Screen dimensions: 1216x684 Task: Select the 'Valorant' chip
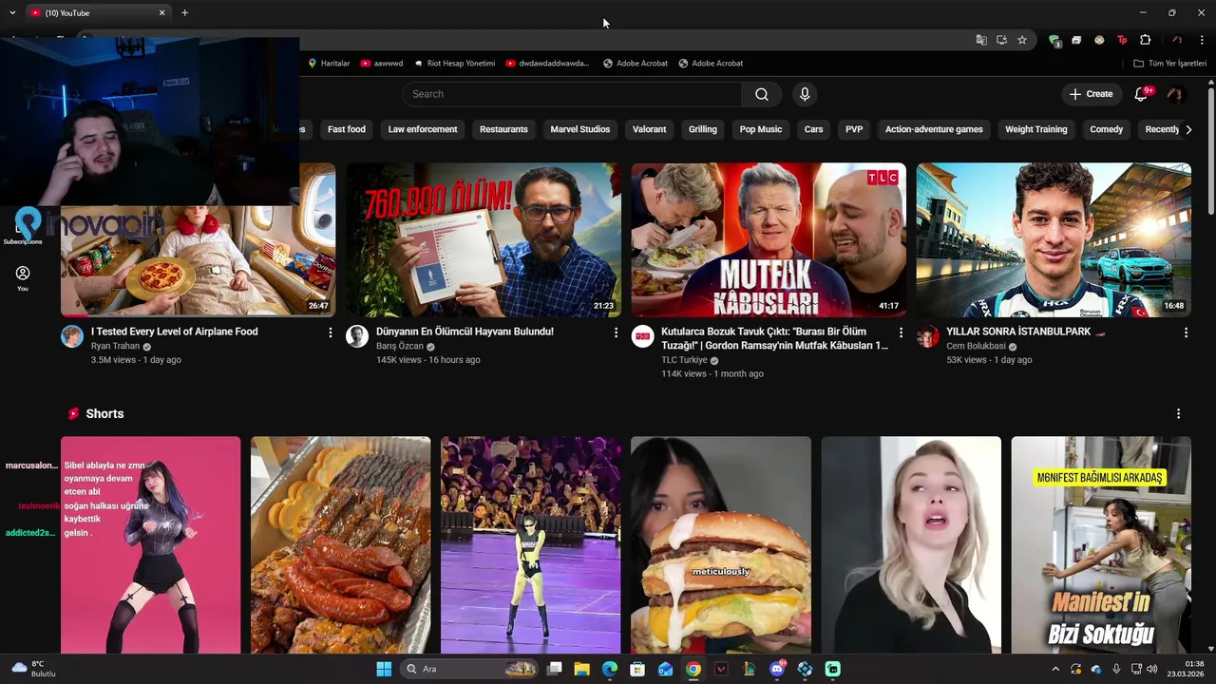[650, 129]
